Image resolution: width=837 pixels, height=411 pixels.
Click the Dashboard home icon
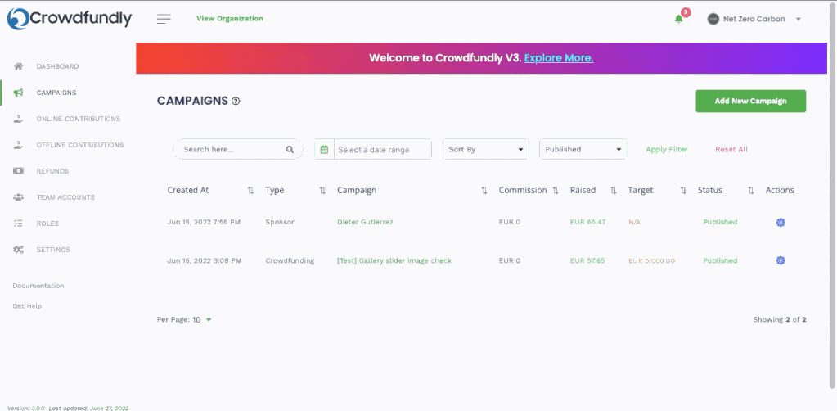18,66
